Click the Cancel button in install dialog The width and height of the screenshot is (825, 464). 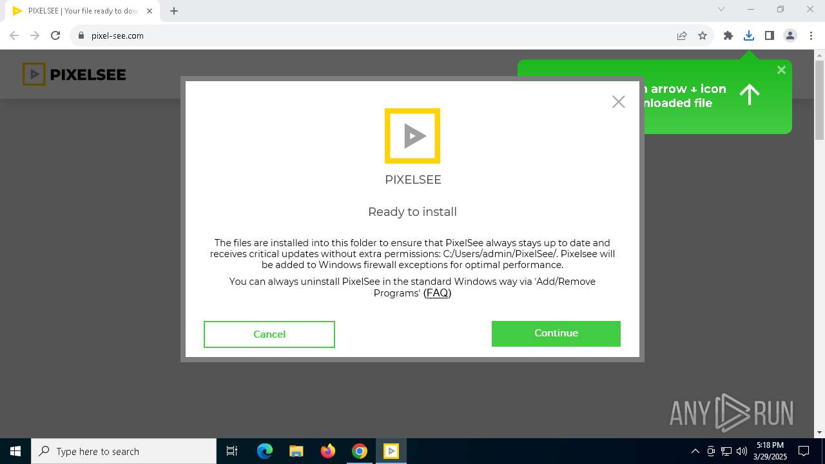pyautogui.click(x=269, y=334)
